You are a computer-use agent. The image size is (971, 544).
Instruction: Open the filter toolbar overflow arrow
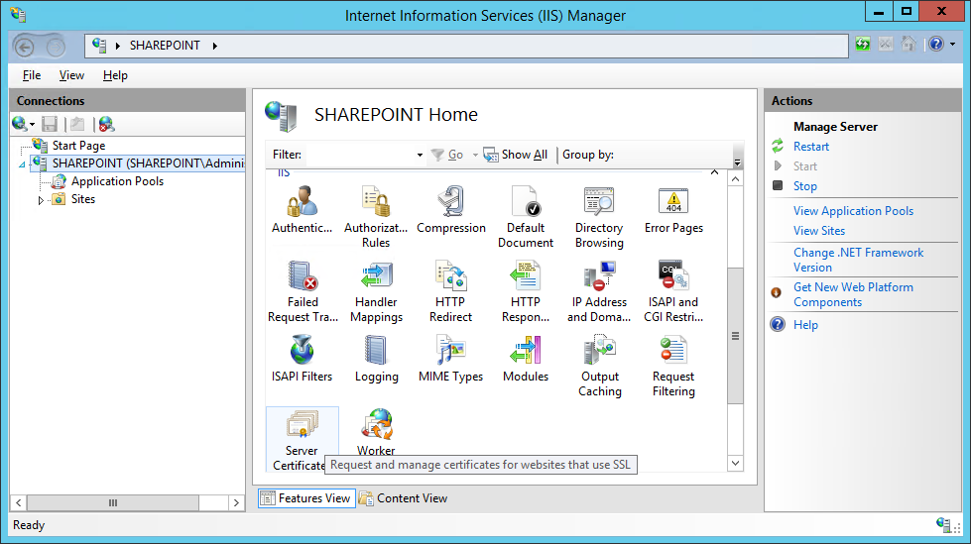tap(737, 163)
